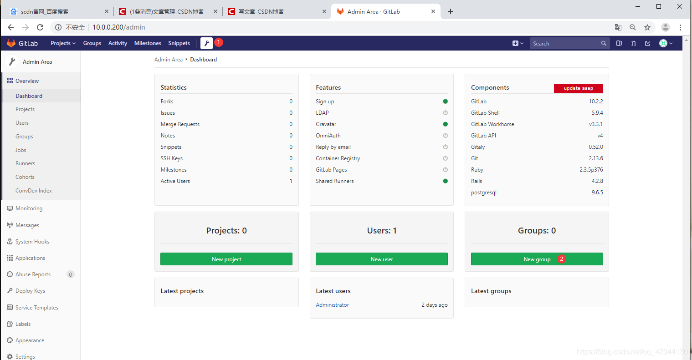Click the zoom magnifier in address bar
The image size is (692, 360).
(633, 27)
